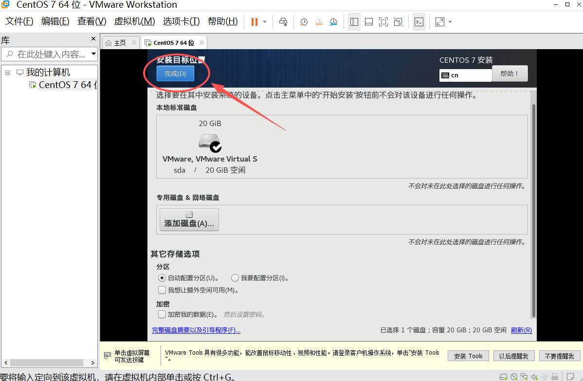583x381 pixels.
Task: Click 添加磁盘(A)... add disk button
Action: pos(189,219)
